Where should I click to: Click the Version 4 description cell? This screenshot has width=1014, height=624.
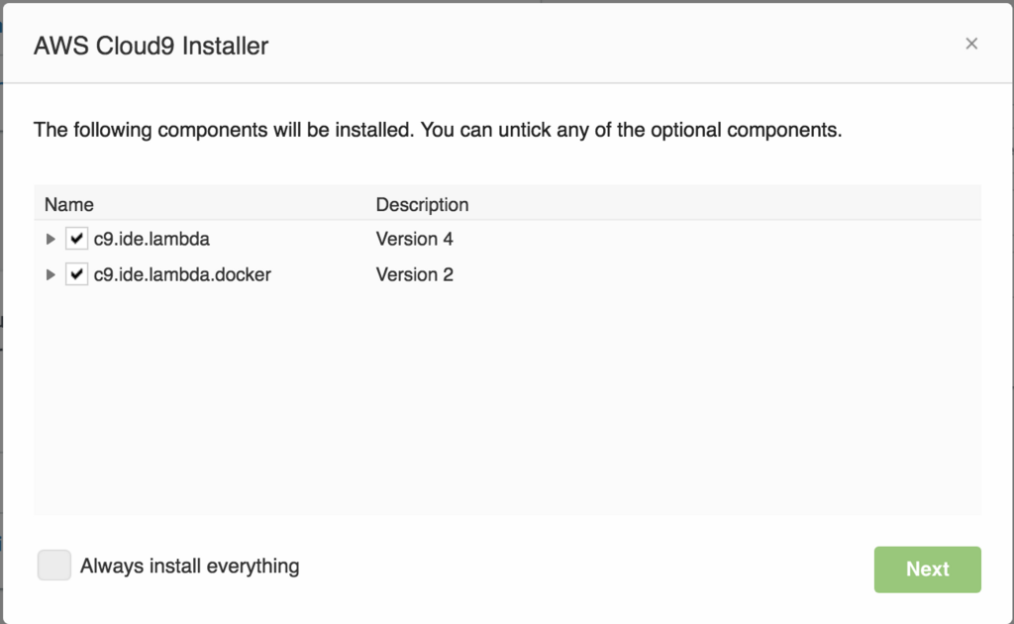[x=414, y=240]
